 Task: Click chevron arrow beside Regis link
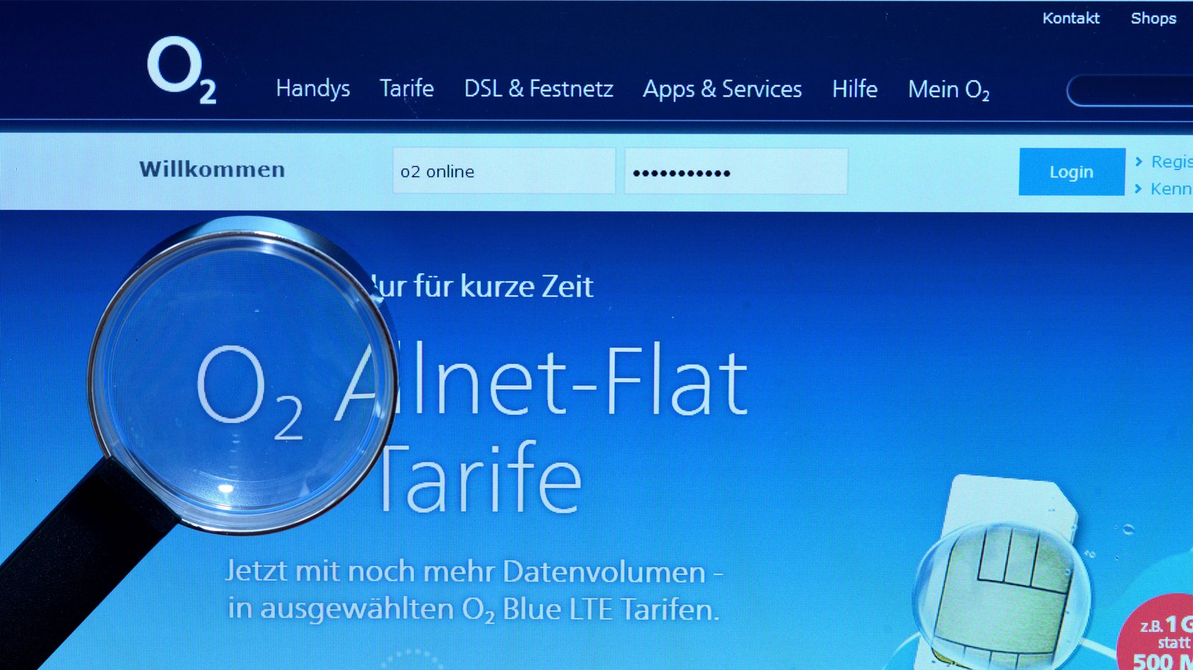pos(1138,162)
